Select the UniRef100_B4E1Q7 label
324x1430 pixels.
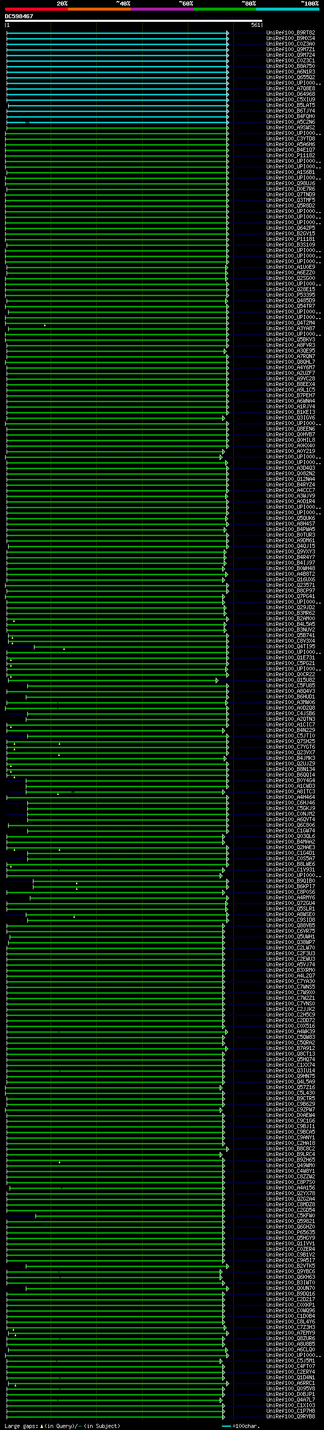pos(291,150)
